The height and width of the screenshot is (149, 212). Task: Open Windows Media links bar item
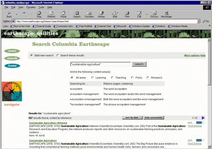point(178,26)
